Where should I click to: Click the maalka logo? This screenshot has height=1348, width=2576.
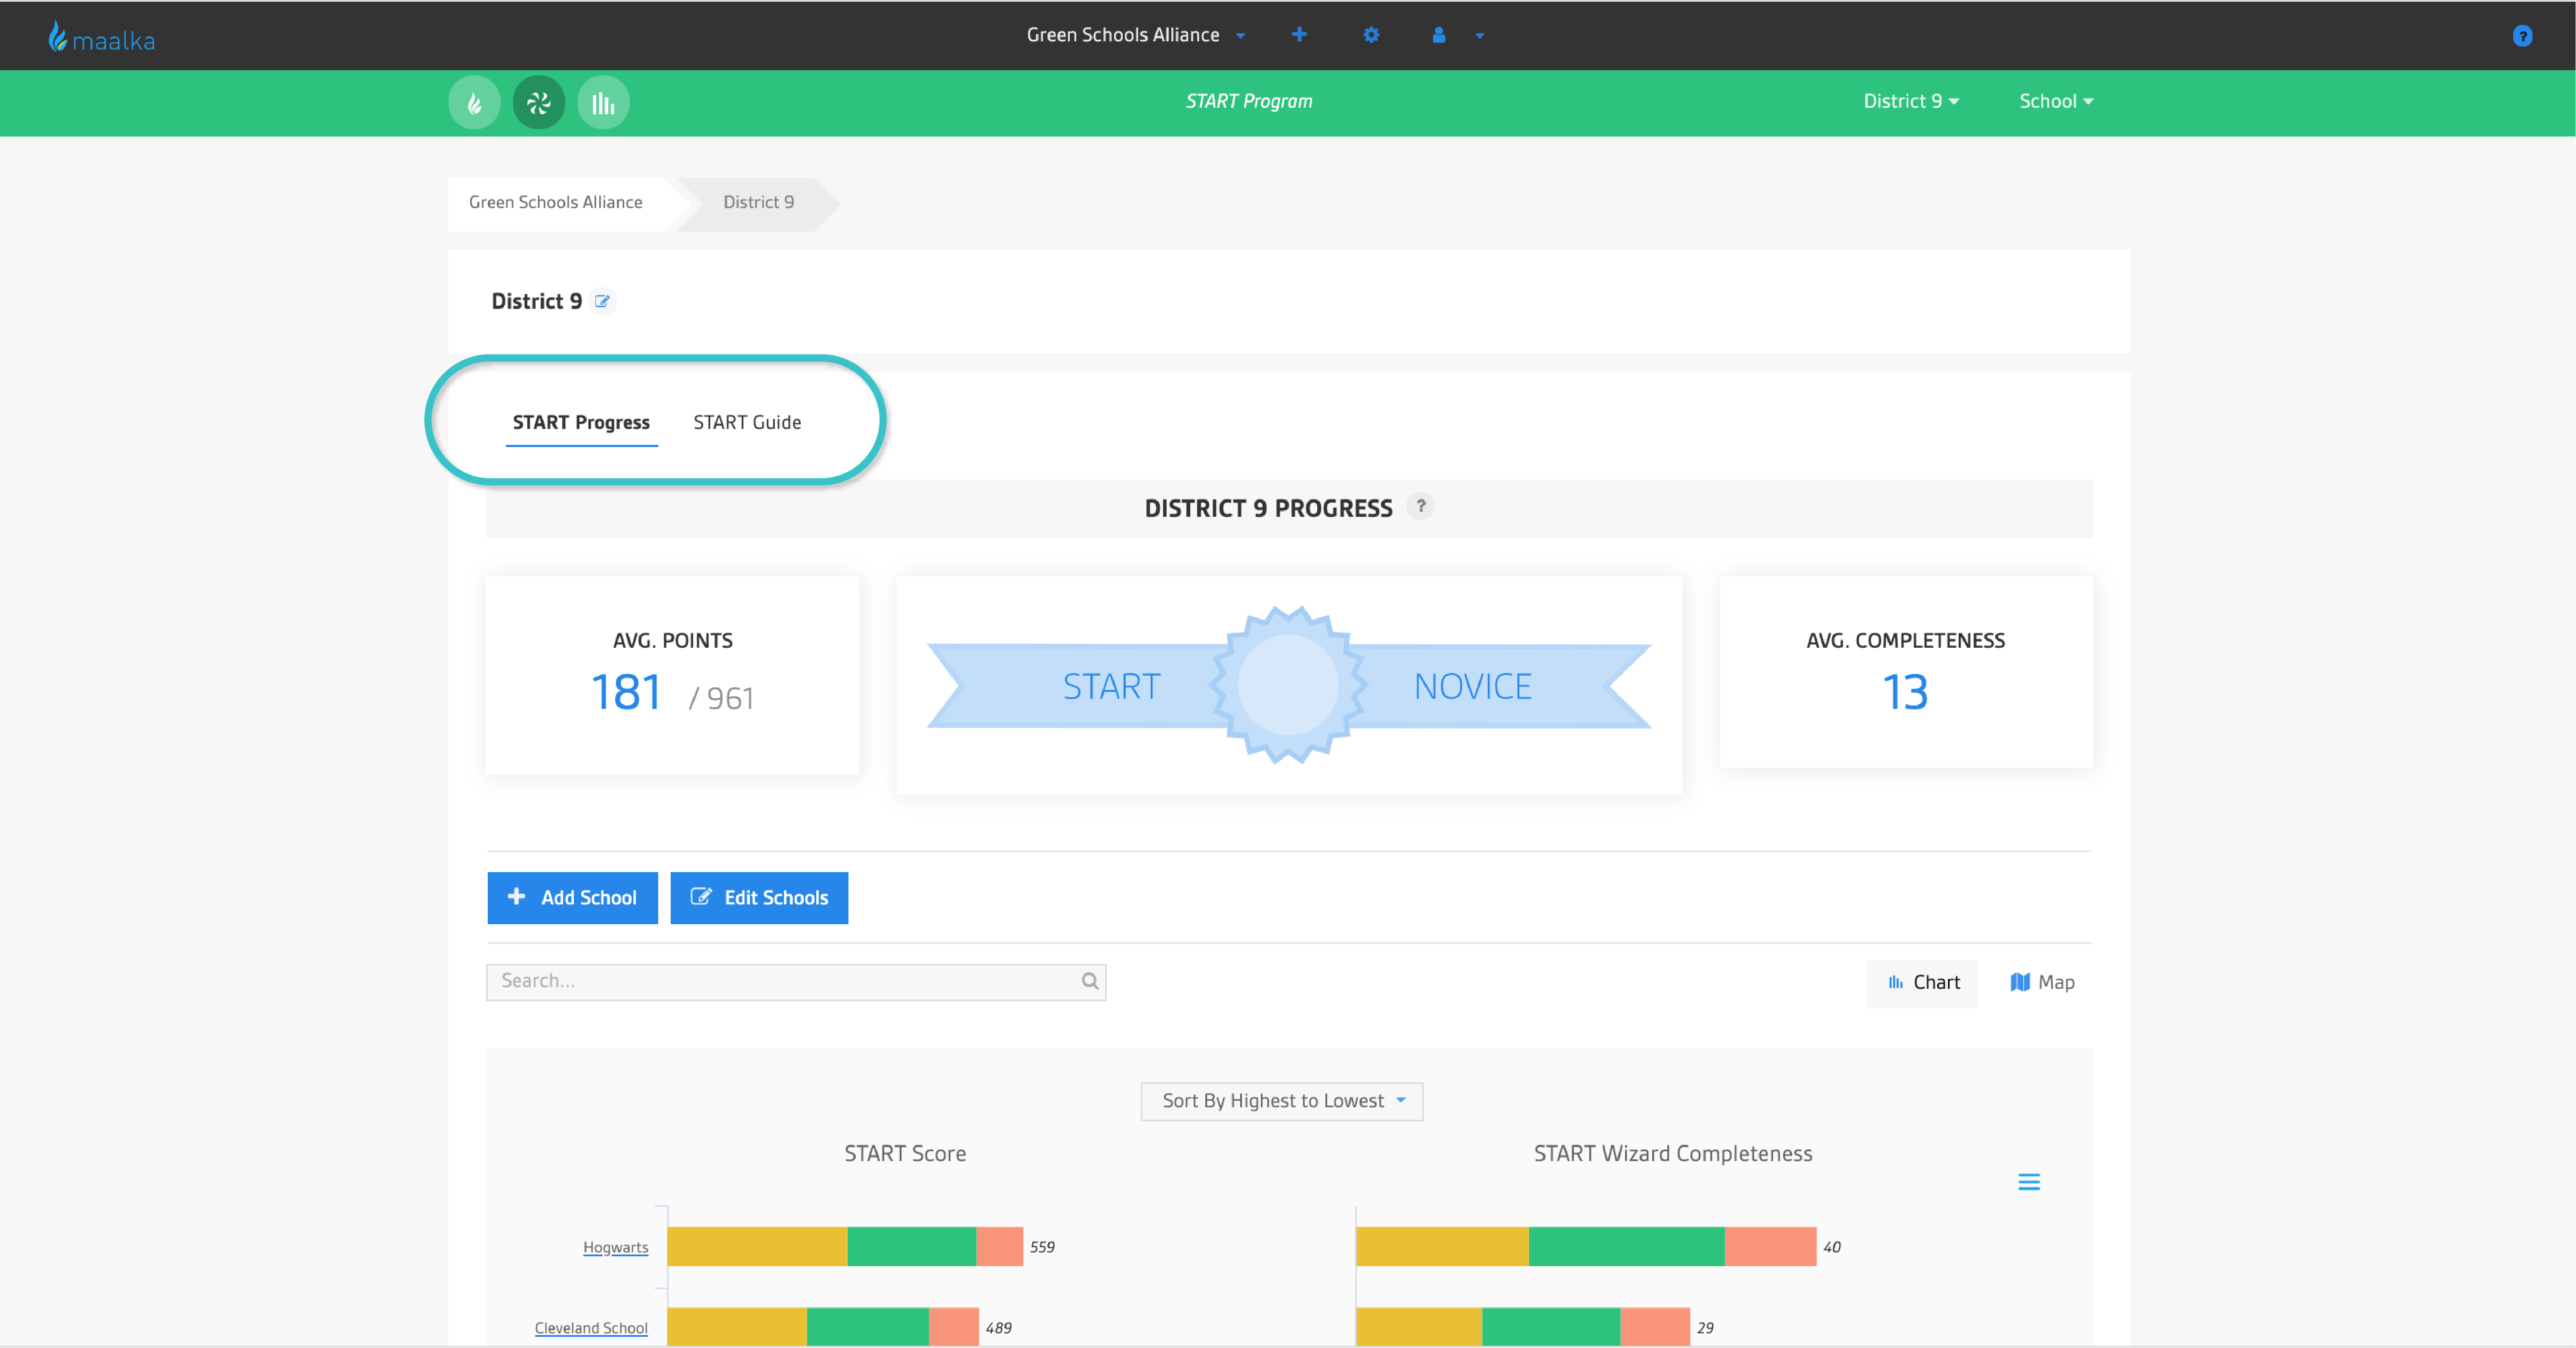(x=102, y=37)
